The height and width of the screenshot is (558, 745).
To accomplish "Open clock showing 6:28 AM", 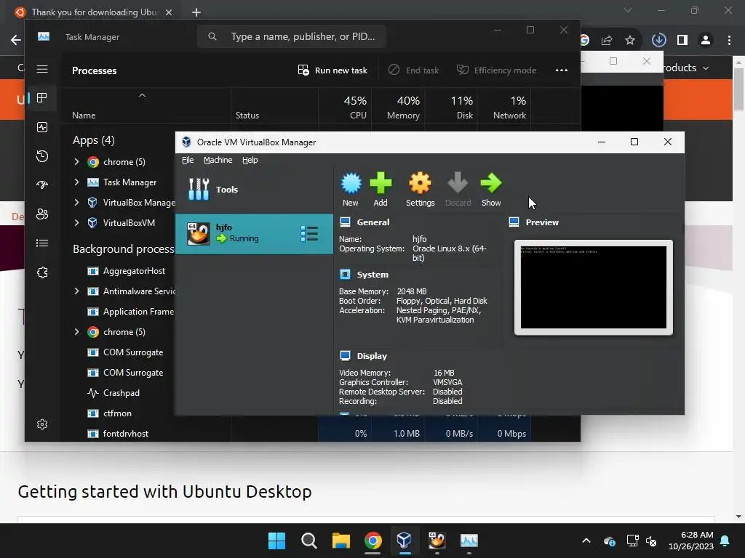I will 691,541.
